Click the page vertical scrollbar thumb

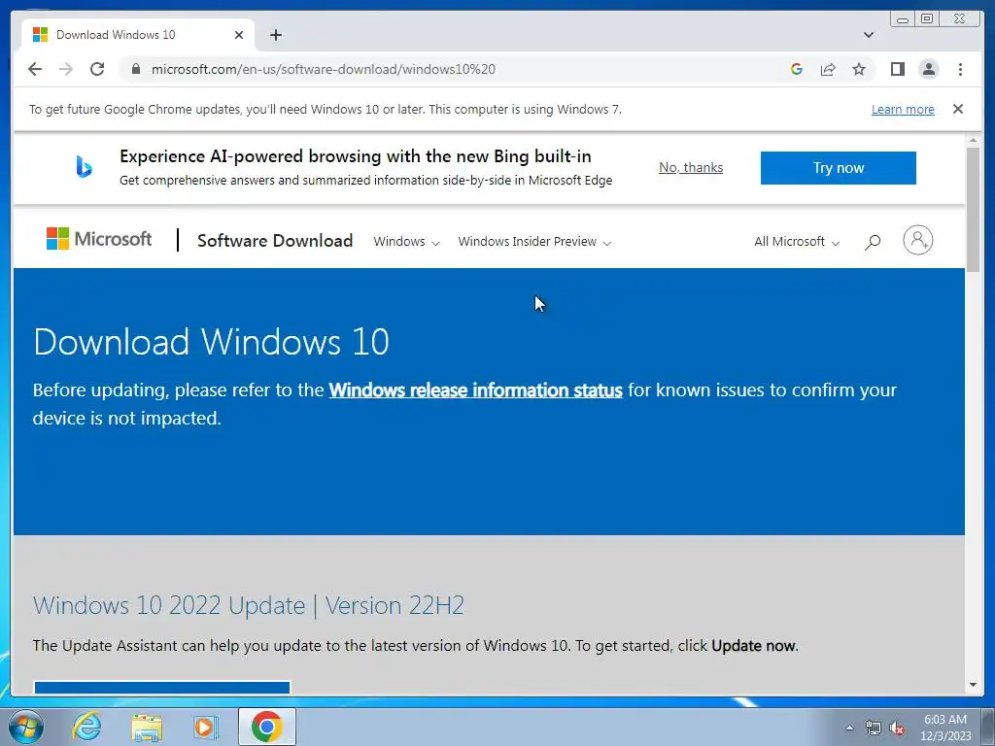973,210
